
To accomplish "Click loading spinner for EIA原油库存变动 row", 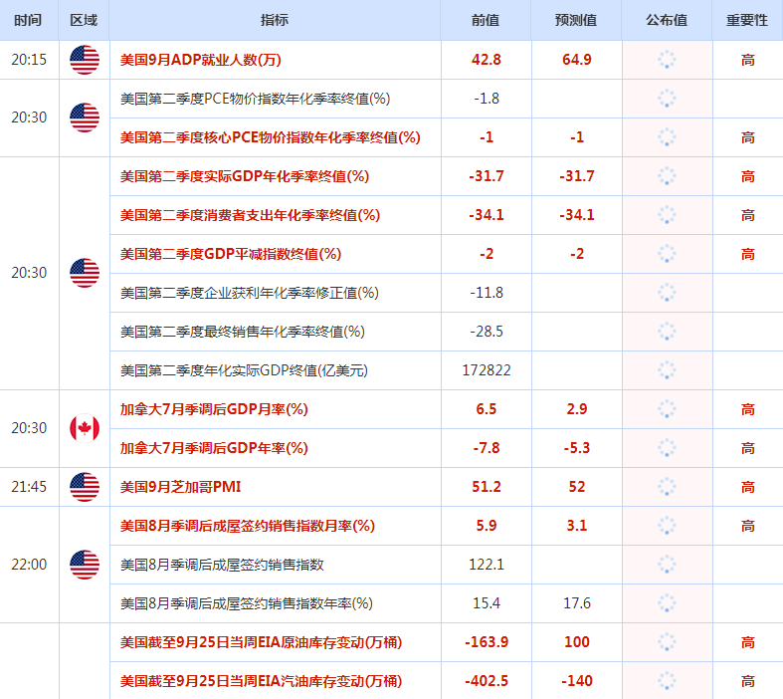I will point(667,642).
